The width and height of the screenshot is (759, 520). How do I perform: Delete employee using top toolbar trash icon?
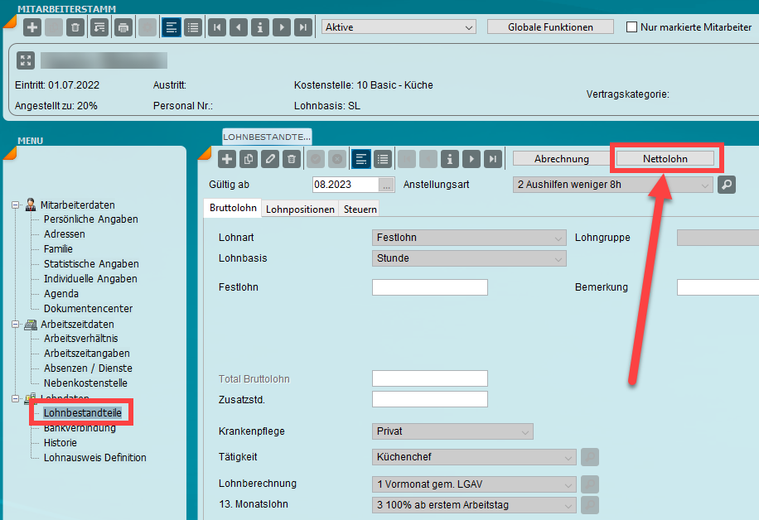pyautogui.click(x=75, y=27)
